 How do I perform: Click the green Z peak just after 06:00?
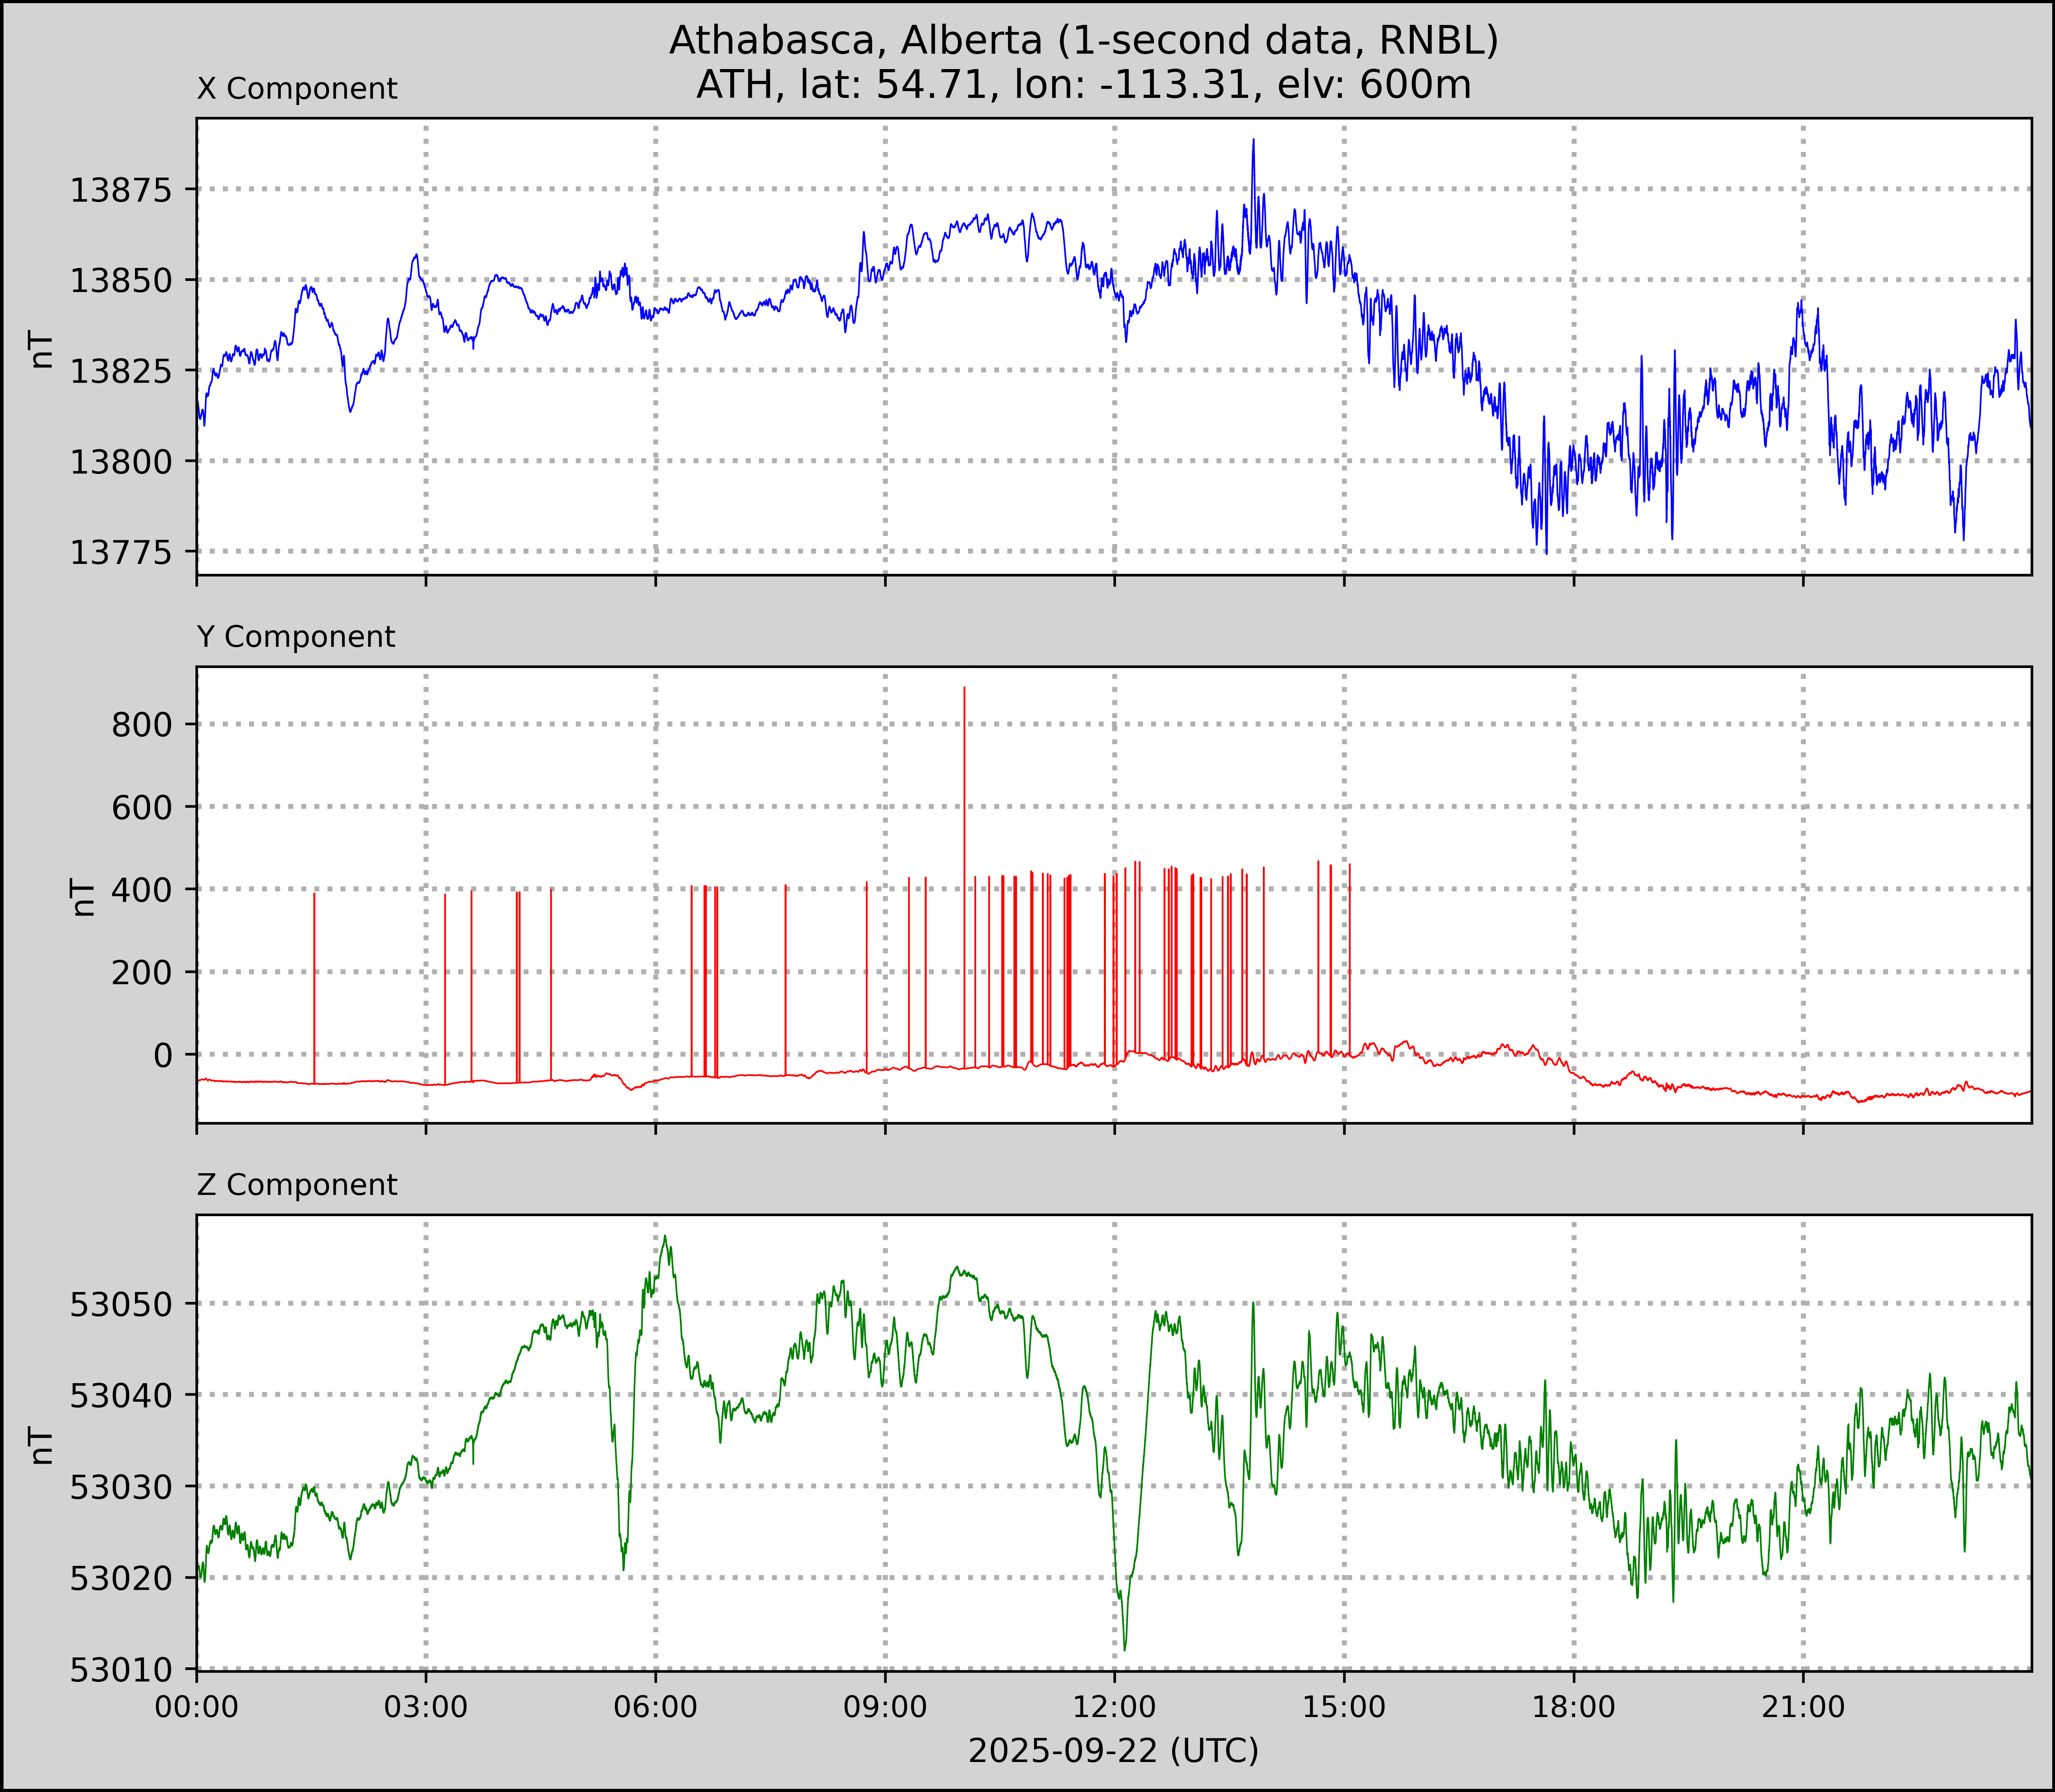click(x=665, y=1238)
